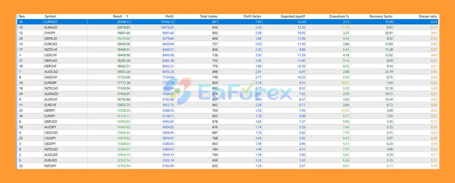Sort by Total trades column header

pyautogui.click(x=209, y=16)
